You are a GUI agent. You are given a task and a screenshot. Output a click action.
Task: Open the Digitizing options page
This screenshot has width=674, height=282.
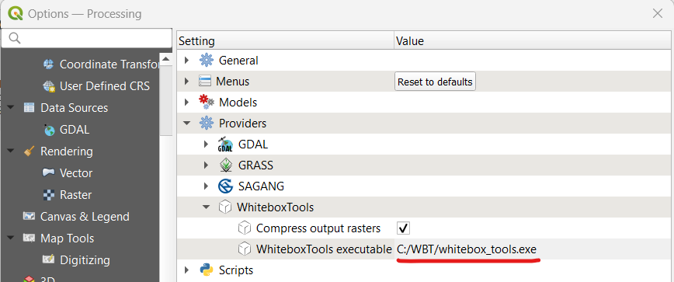(x=85, y=260)
